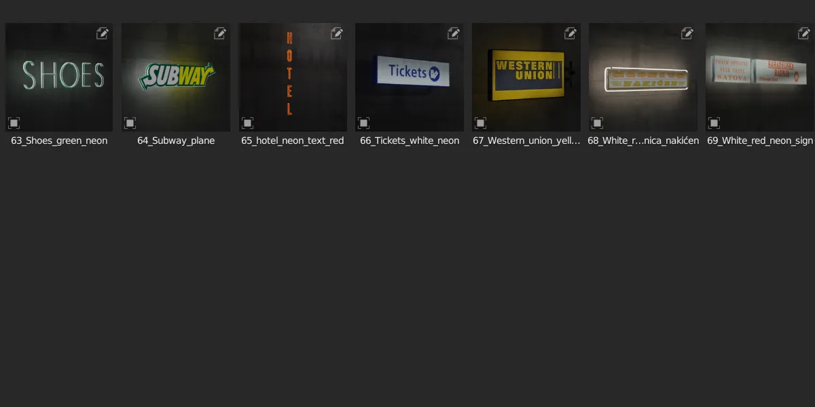Open the pencil editor on 69_White_red_neon_sign
815x407 pixels.
point(803,33)
